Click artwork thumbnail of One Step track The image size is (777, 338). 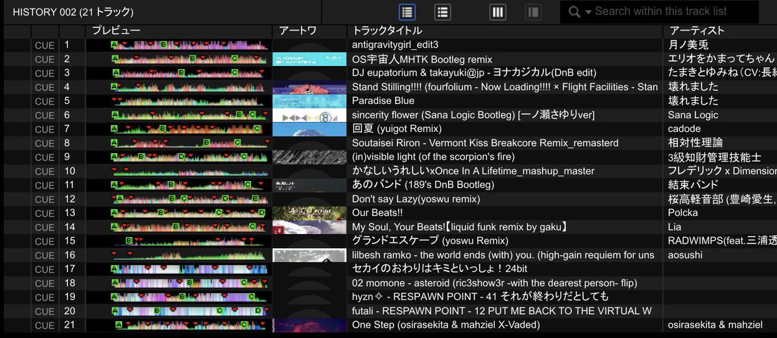[310, 325]
